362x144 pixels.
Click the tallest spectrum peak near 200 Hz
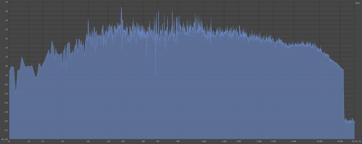point(121,8)
